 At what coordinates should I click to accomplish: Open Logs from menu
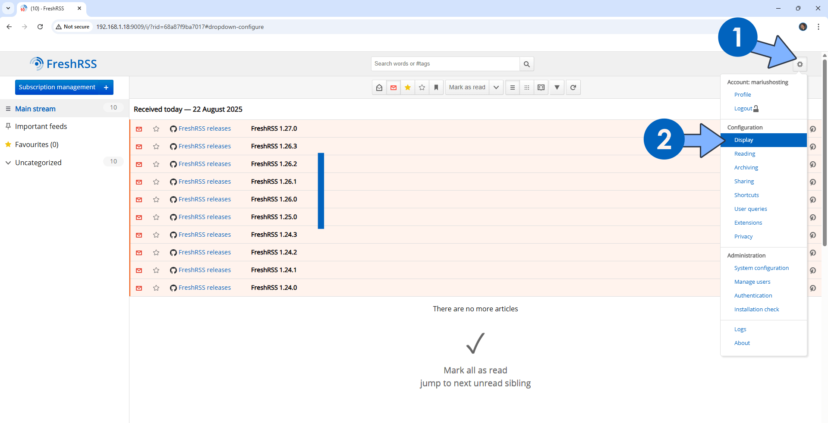tap(740, 329)
